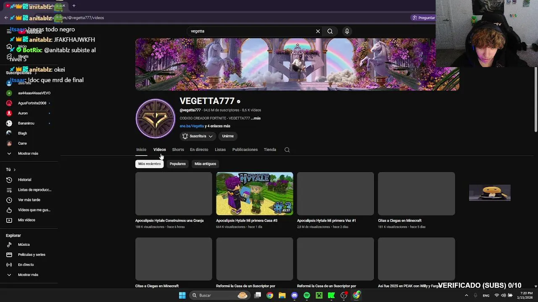This screenshot has width=538, height=302.
Task: Select the 'Populares' filter chip
Action: (177, 164)
